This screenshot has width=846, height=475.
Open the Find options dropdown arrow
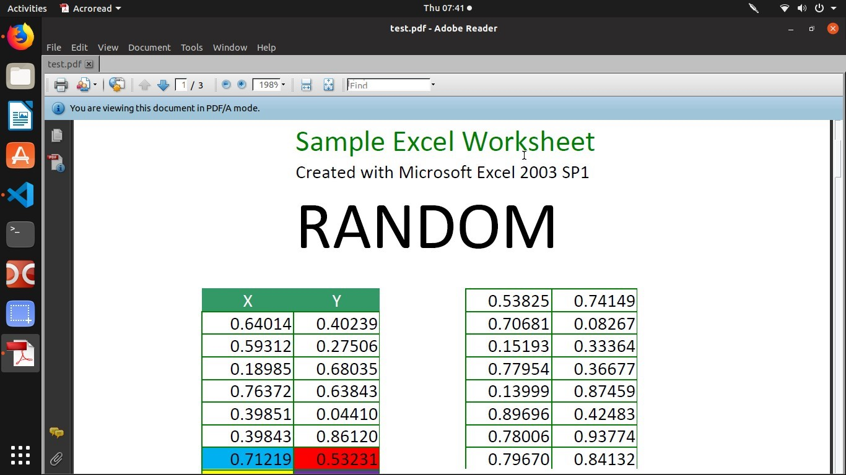tap(433, 85)
